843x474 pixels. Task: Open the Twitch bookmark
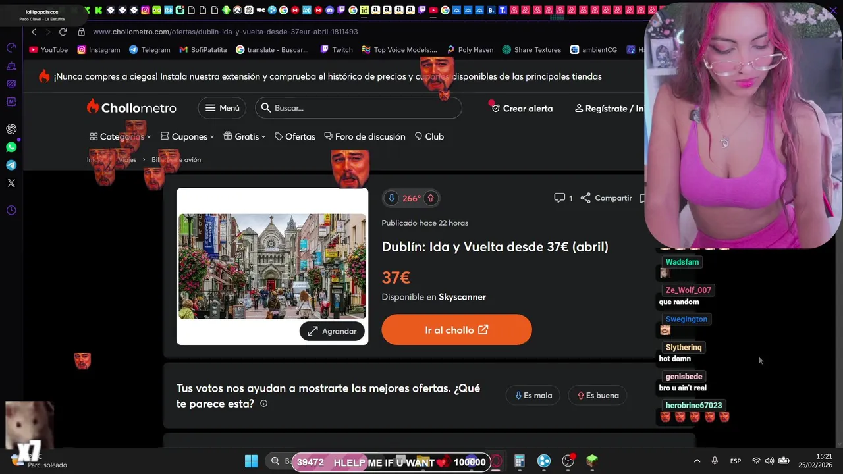pos(337,49)
